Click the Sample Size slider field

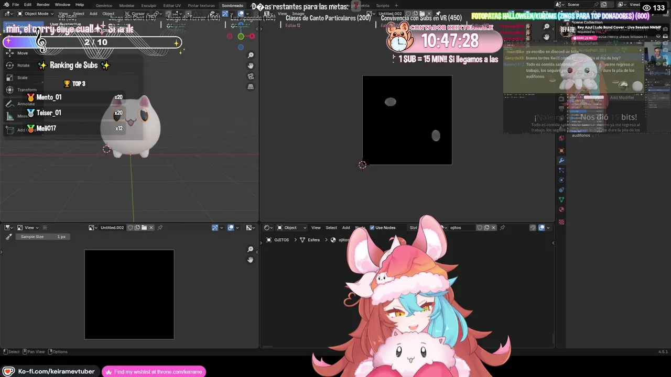[43, 237]
